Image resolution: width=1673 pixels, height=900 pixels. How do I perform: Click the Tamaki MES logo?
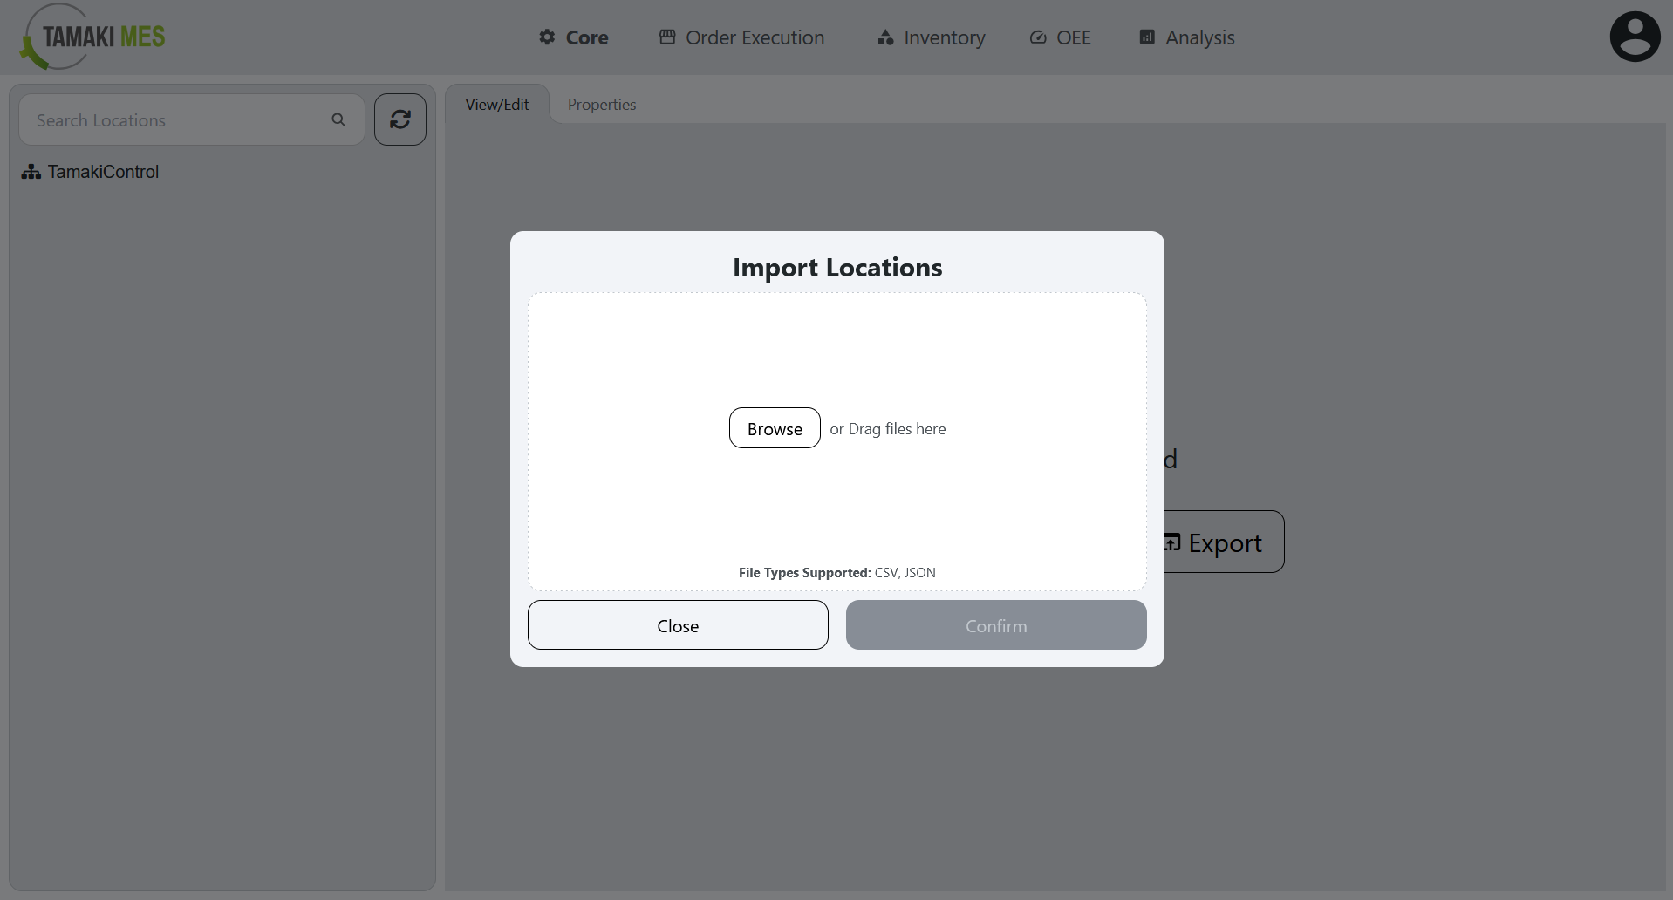tap(91, 37)
